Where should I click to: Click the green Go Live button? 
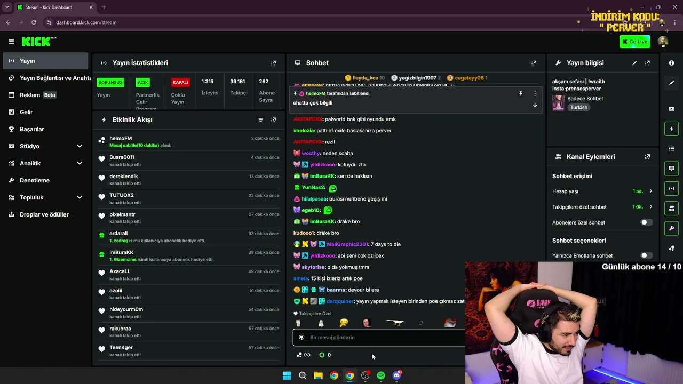pyautogui.click(x=635, y=42)
